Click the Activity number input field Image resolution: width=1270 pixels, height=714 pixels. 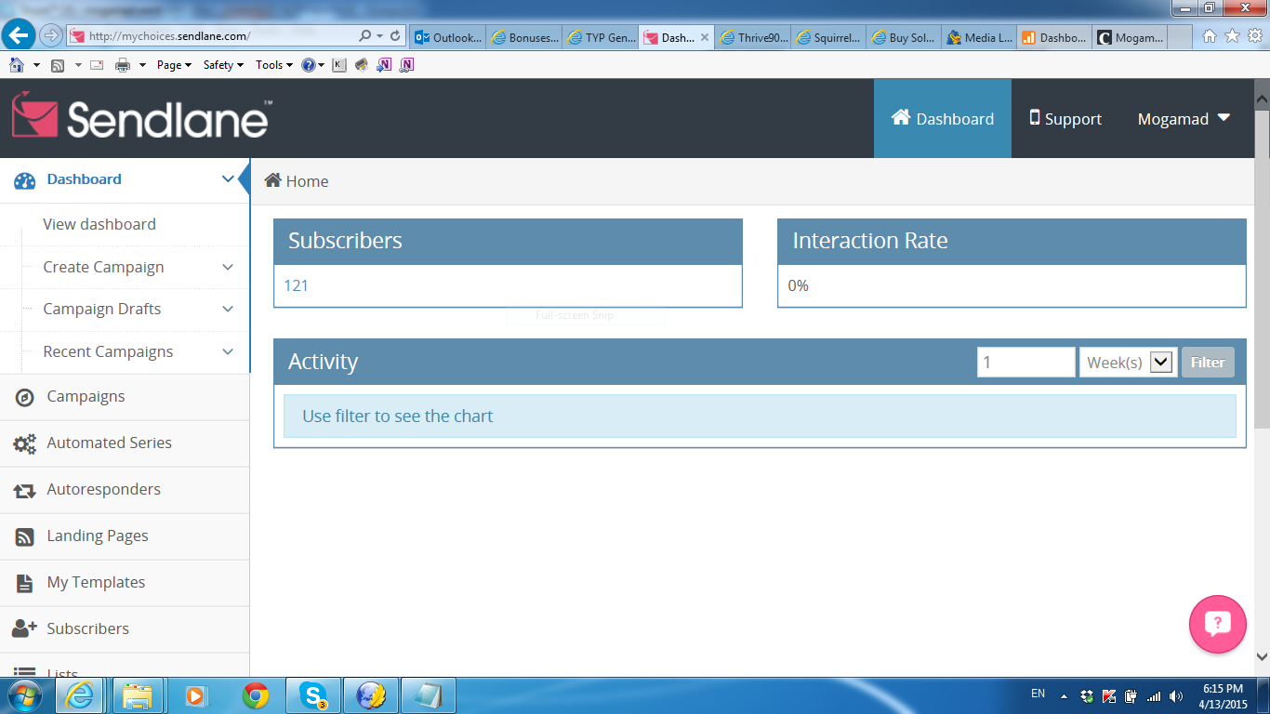coord(1026,363)
